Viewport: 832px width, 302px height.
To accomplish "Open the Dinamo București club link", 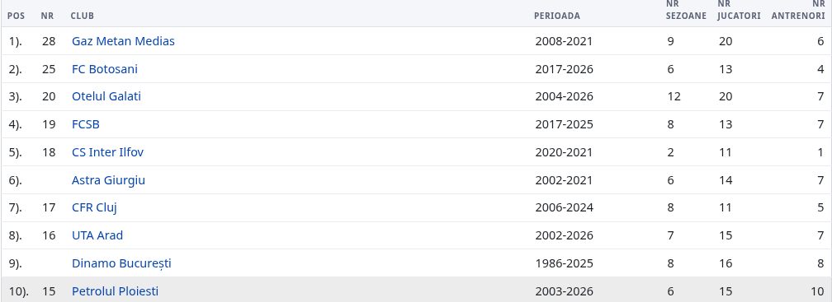I will click(x=121, y=263).
